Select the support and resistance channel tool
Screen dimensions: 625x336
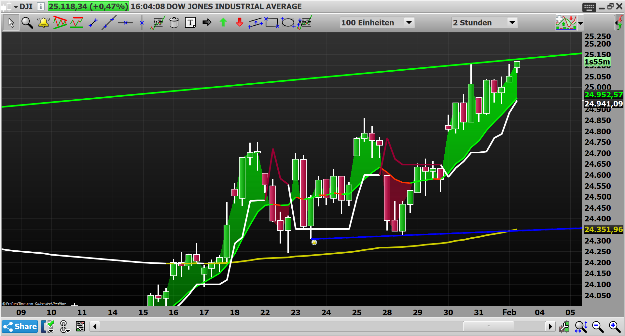(76, 23)
